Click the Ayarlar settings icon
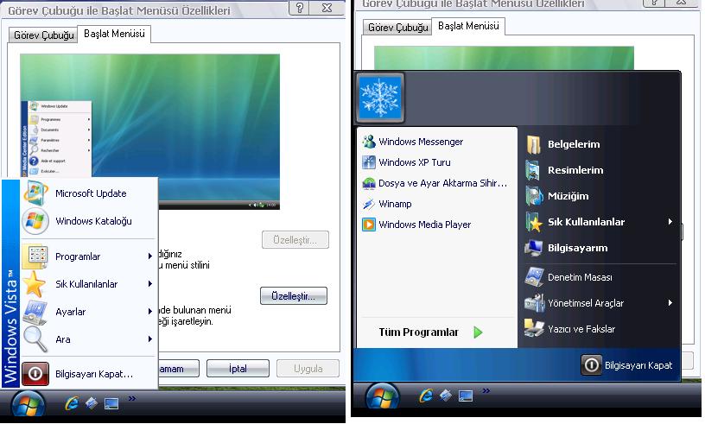Image resolution: width=705 pixels, height=424 pixels. (x=35, y=312)
